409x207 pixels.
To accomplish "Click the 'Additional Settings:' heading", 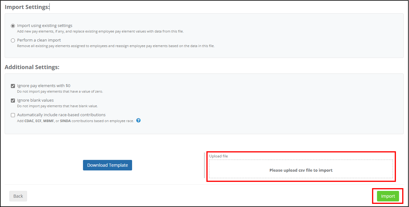I will point(32,67).
